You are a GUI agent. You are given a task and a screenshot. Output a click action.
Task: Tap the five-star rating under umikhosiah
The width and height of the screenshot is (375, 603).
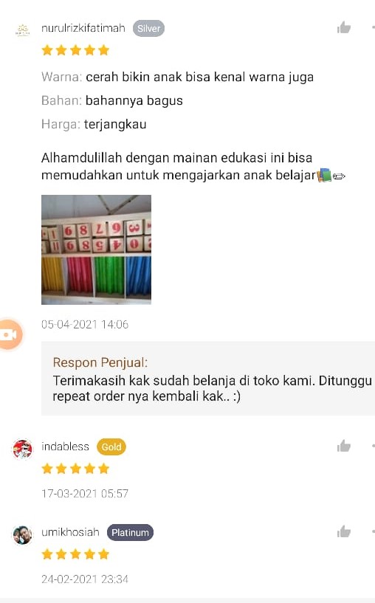[75, 554]
